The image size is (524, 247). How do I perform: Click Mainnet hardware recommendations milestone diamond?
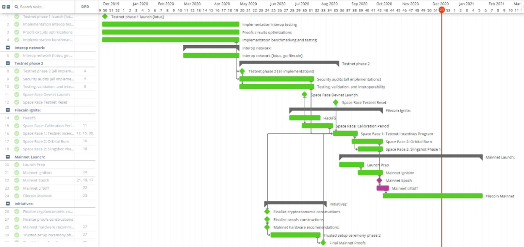tap(267, 227)
